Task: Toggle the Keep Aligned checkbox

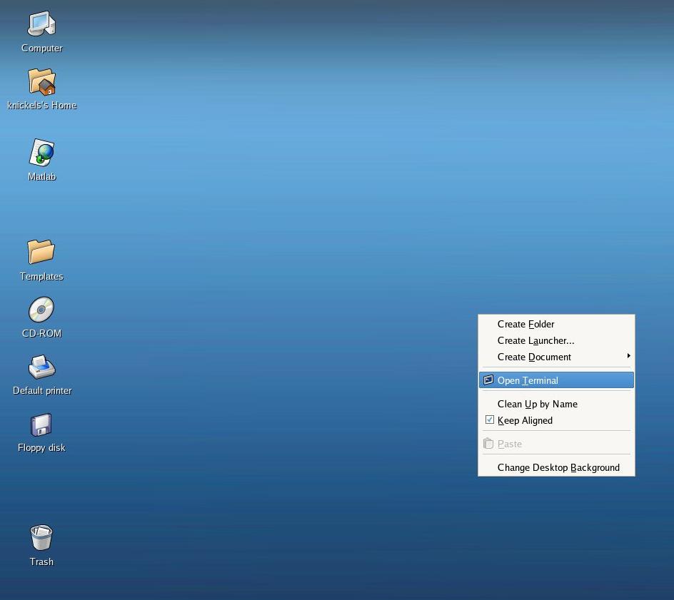Action: coord(490,420)
